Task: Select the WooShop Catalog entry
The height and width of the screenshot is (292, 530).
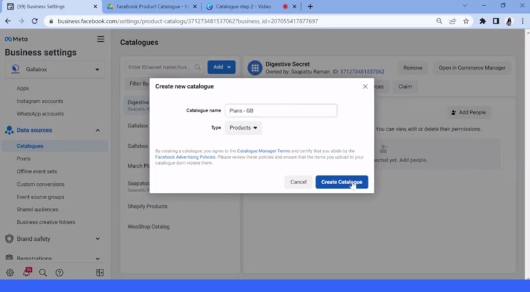Action: 149,226
